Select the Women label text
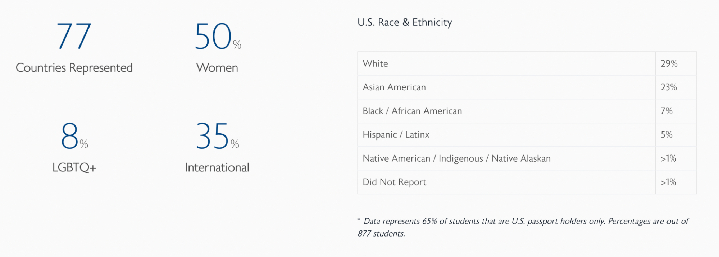This screenshot has height=257, width=719. (x=217, y=68)
